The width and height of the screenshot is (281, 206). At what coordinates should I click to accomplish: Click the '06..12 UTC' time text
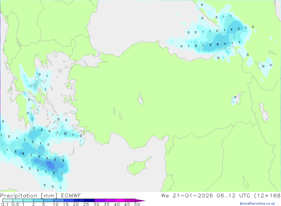point(233,195)
